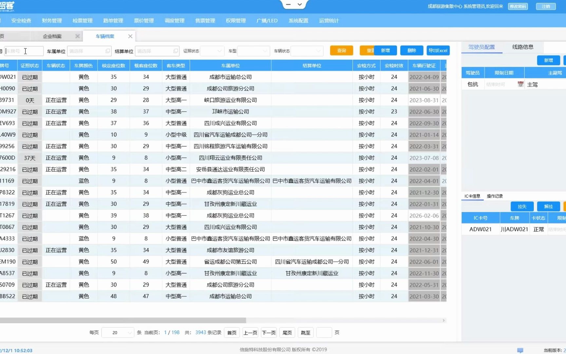Click the 导出Excel export button
This screenshot has width=566, height=354.
tap(438, 50)
